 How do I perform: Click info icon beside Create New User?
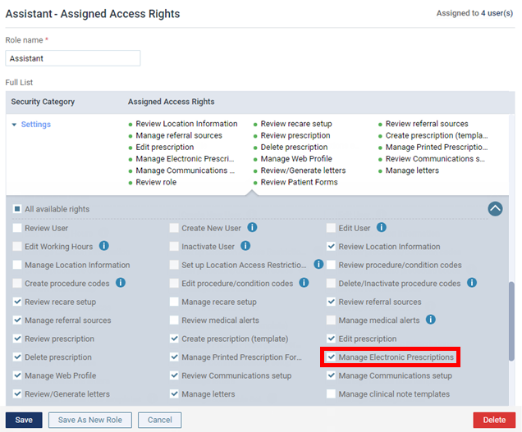[253, 228]
